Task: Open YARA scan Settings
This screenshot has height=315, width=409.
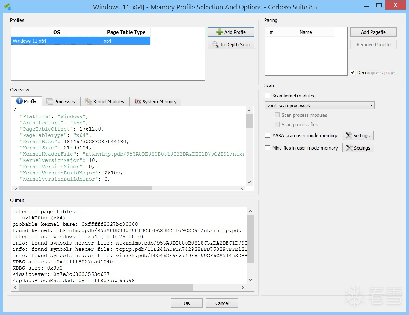Action: (x=357, y=135)
